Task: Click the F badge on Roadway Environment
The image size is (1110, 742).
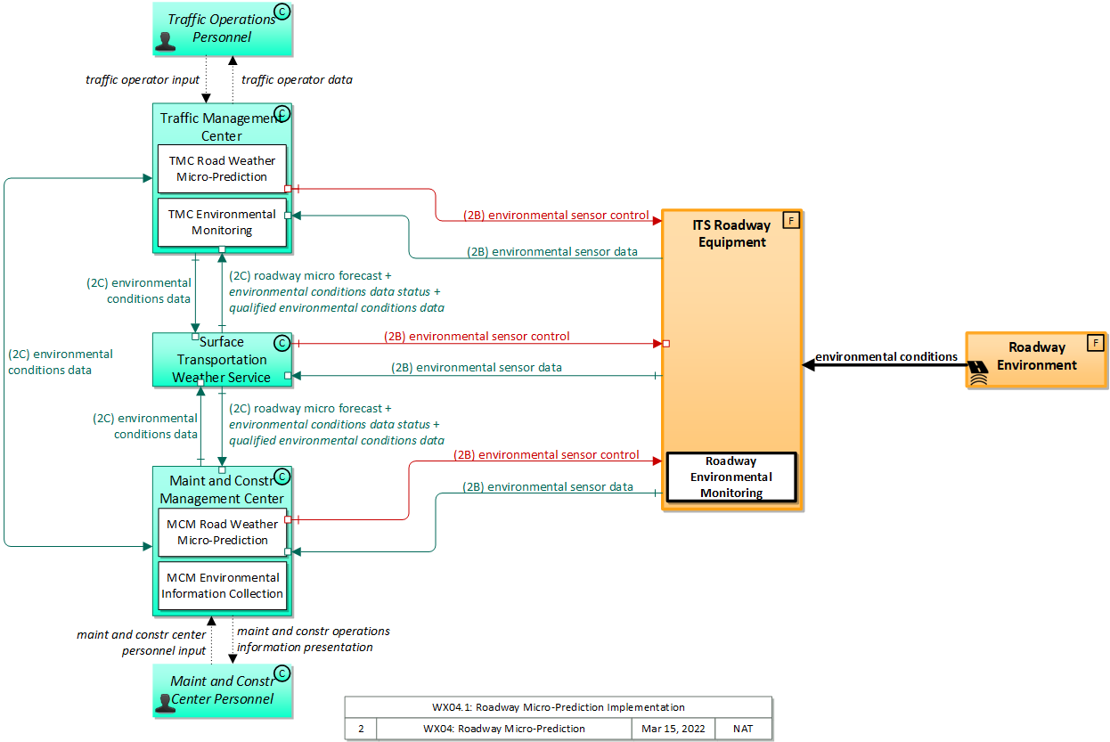Action: coord(1094,343)
